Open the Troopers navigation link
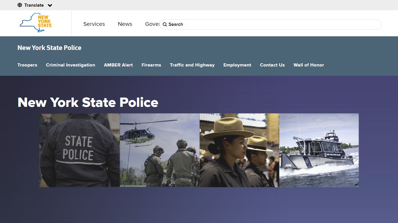 tap(27, 65)
